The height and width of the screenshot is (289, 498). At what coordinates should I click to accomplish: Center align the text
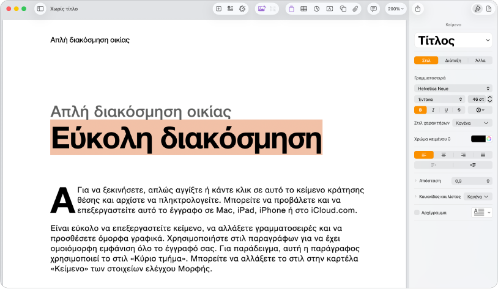pos(444,155)
